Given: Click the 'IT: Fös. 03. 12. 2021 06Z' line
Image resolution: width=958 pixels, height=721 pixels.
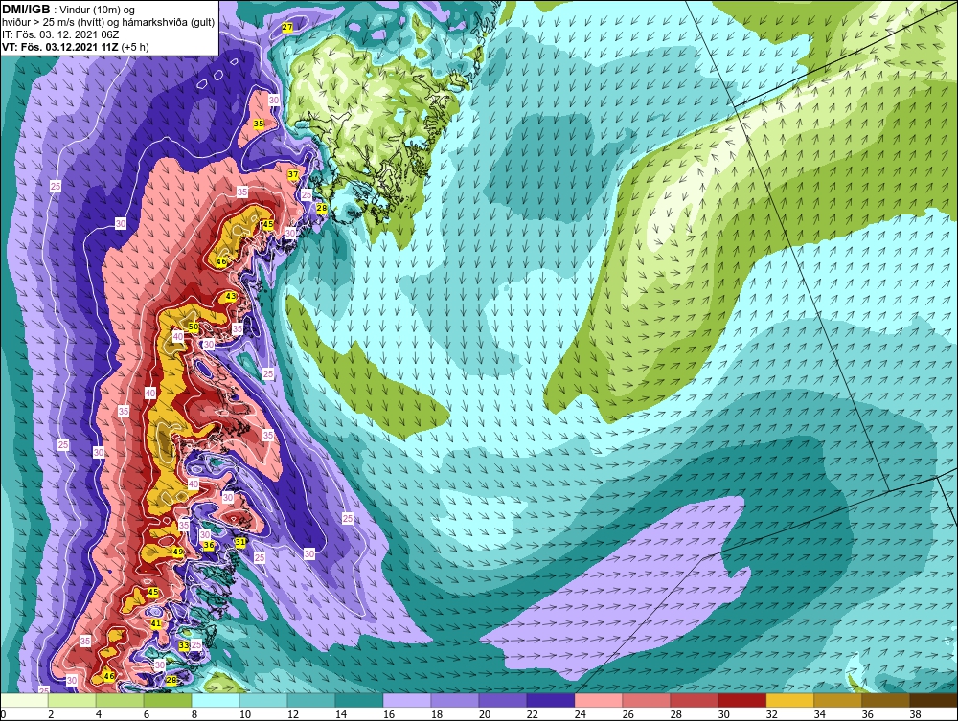Looking at the screenshot, I should (59, 34).
